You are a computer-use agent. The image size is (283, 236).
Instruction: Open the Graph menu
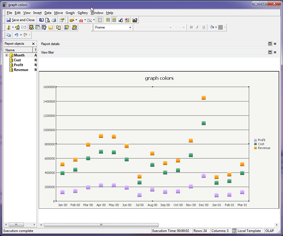[70, 13]
